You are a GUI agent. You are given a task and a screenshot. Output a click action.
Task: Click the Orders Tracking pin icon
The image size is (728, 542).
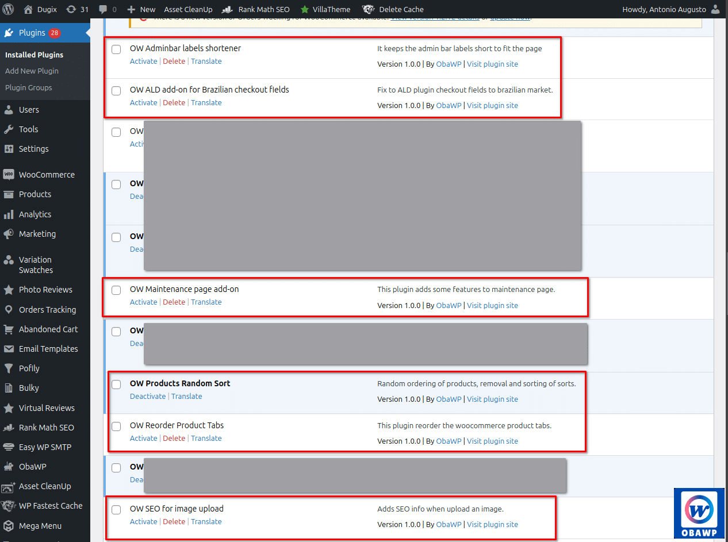(x=9, y=310)
